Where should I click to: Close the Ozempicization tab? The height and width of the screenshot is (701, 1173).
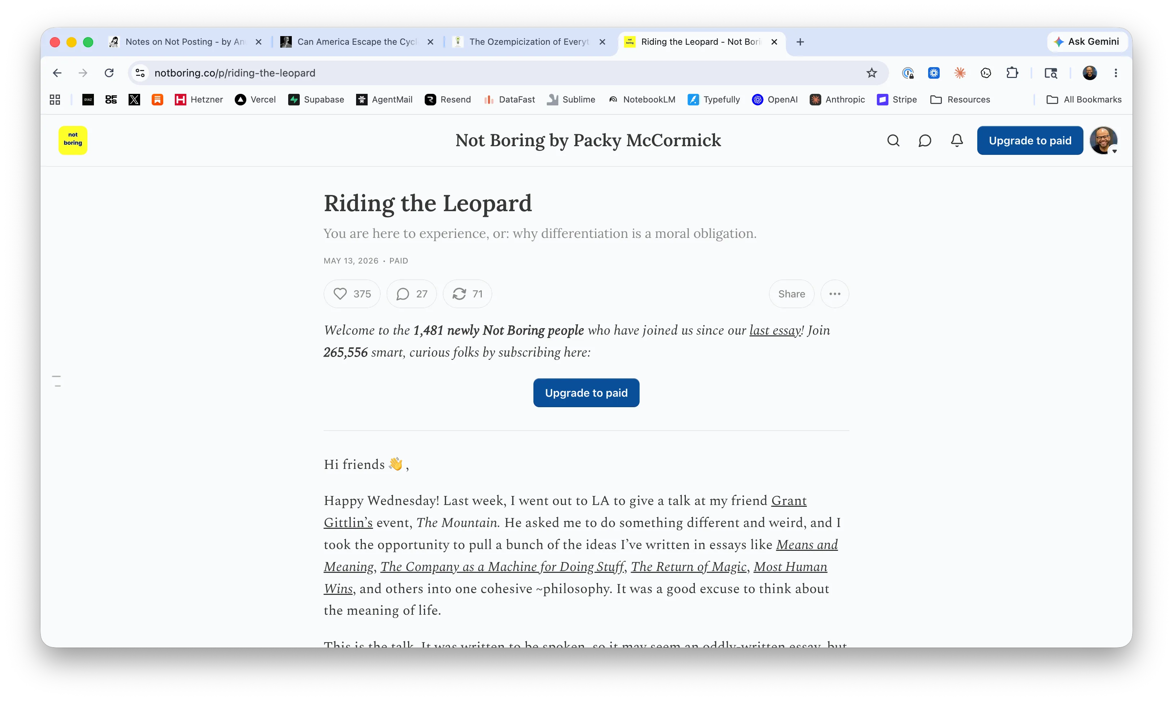point(602,42)
